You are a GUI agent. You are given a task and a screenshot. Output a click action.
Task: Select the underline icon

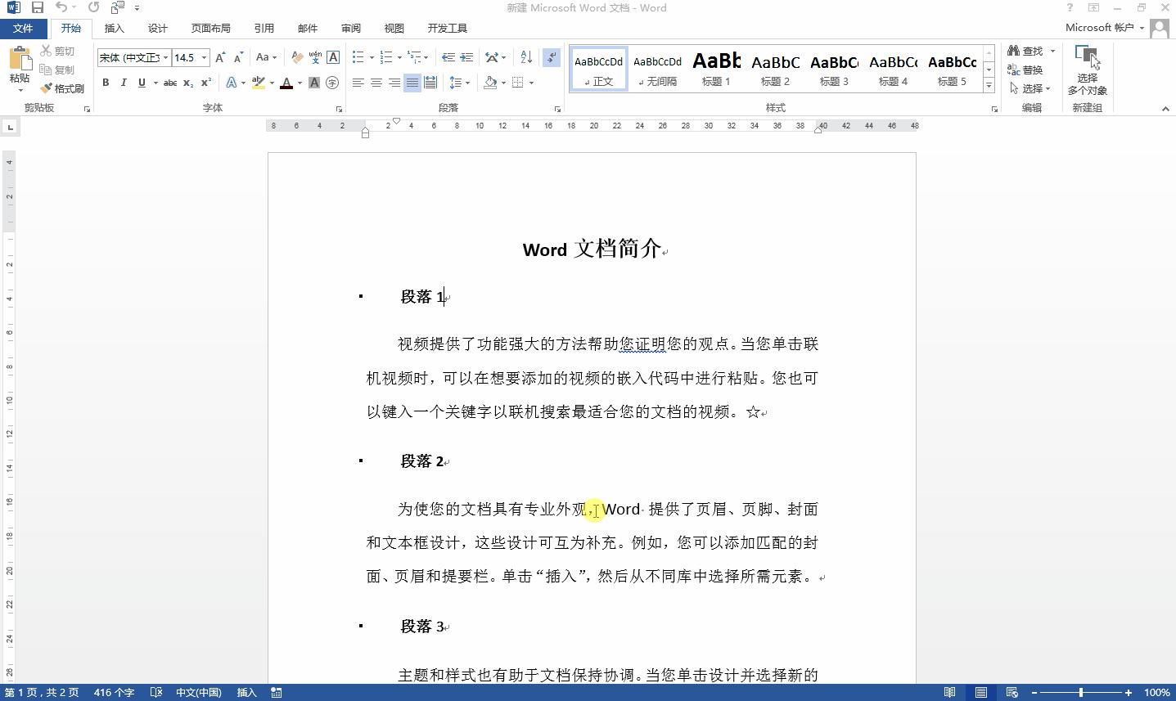[140, 82]
